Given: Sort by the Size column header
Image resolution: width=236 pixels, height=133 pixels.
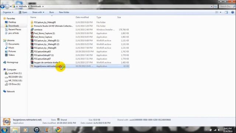Looking at the screenshot, I should tap(119, 17).
